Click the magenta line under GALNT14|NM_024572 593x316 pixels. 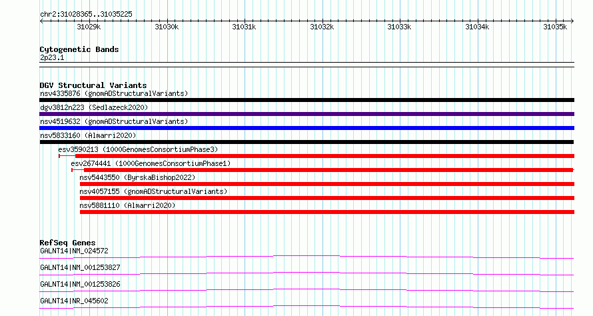306,257
